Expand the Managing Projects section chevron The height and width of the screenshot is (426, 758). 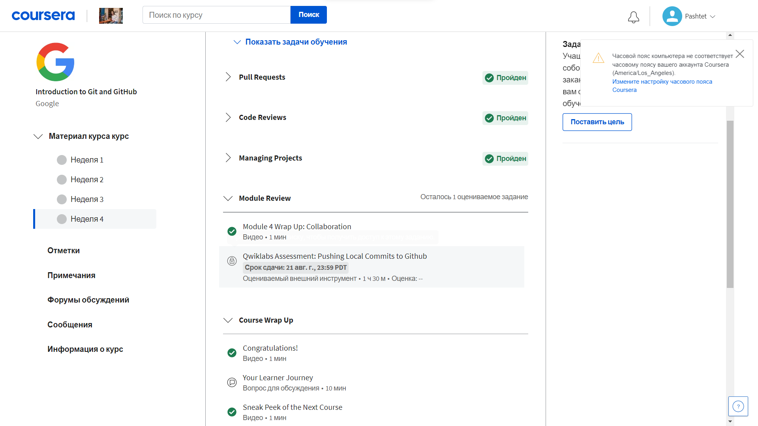[x=228, y=158]
